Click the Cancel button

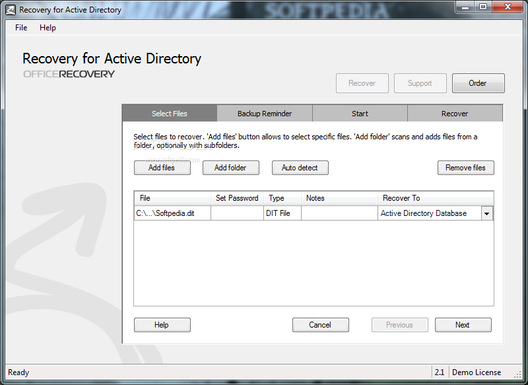[320, 325]
